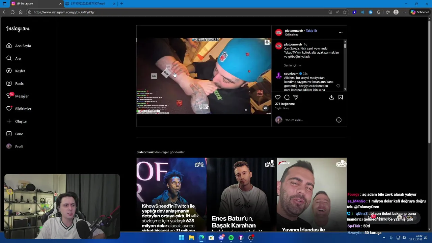Click comments scrollbar down arrow
Screen dimensions: 432x243
[345, 89]
